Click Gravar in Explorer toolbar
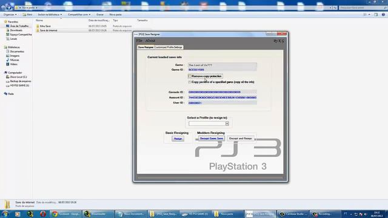Screen dimensions: 388x218 click(100, 15)
